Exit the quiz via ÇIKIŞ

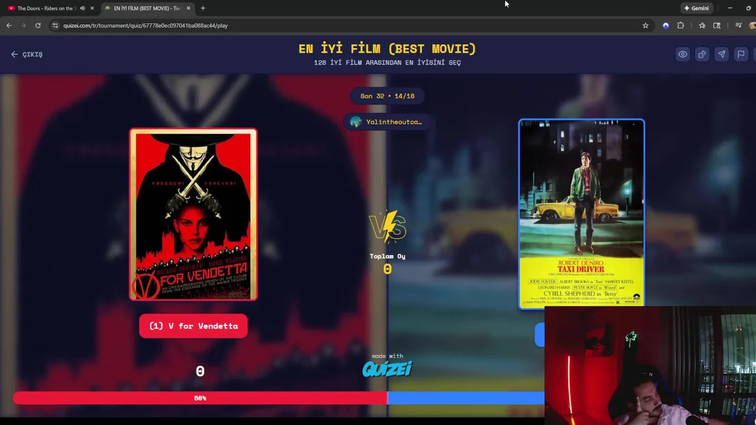coord(27,54)
